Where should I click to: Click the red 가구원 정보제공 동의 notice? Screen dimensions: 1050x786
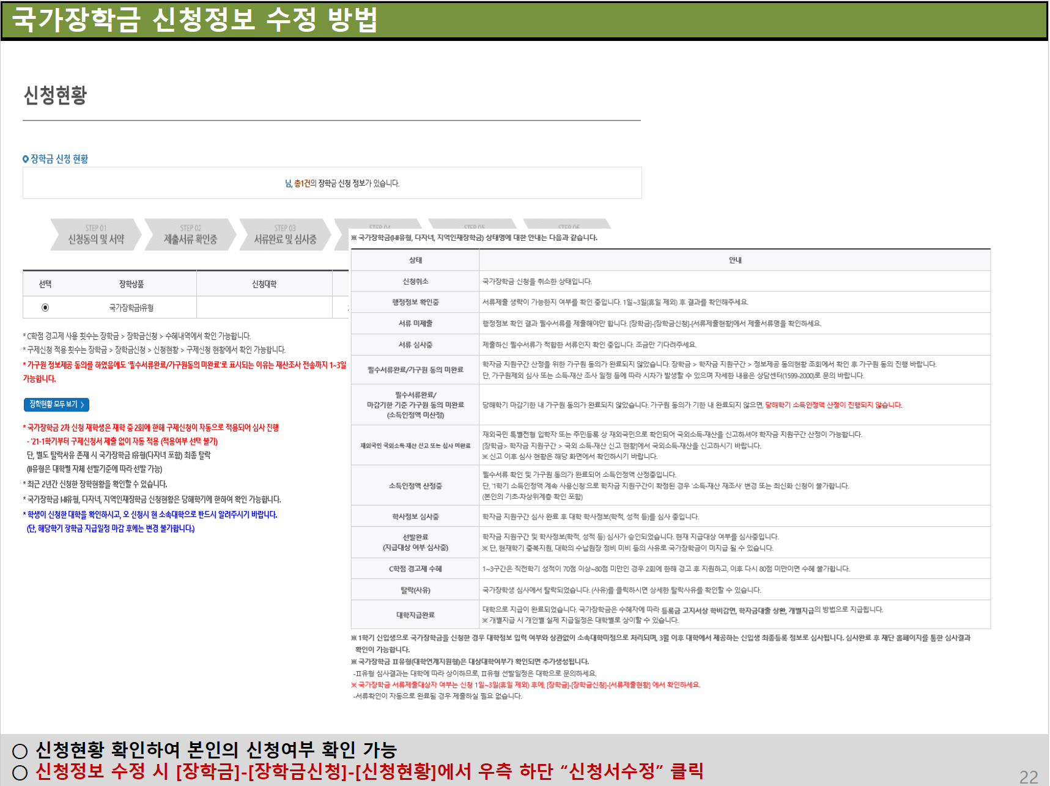coord(185,372)
